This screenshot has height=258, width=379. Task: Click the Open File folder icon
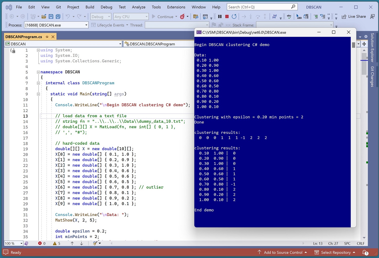click(x=44, y=17)
